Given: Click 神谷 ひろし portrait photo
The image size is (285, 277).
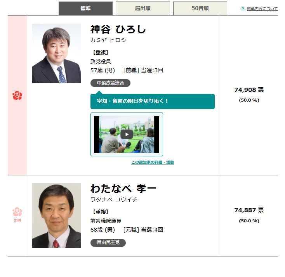Looking at the screenshot, I should [56, 53].
